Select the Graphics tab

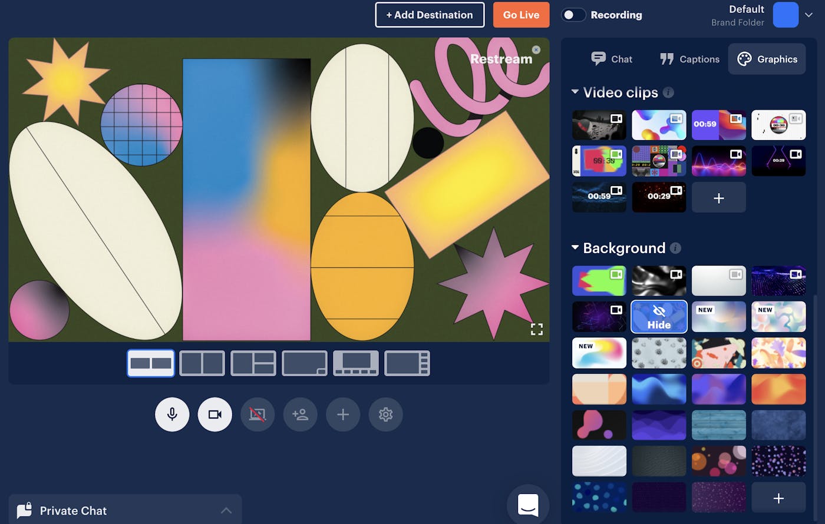(x=767, y=59)
